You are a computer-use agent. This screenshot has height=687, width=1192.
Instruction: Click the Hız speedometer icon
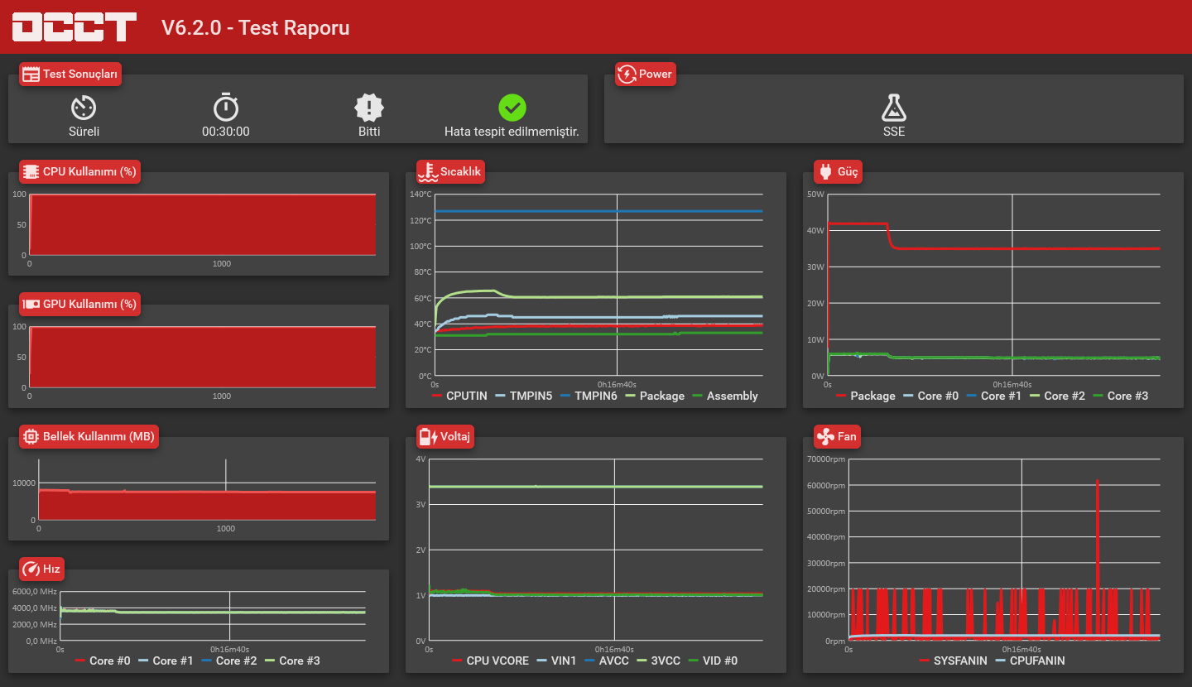click(31, 569)
